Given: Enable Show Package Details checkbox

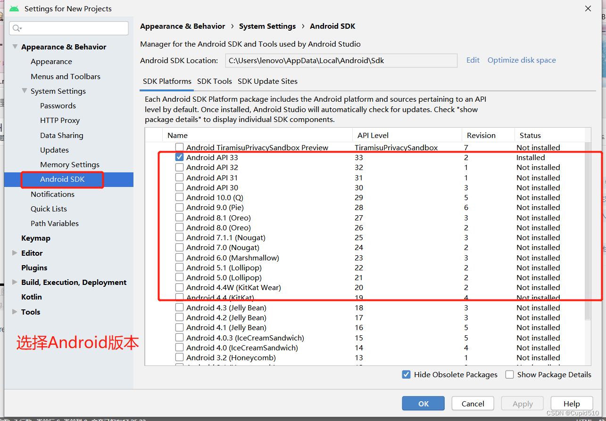Looking at the screenshot, I should [509, 374].
